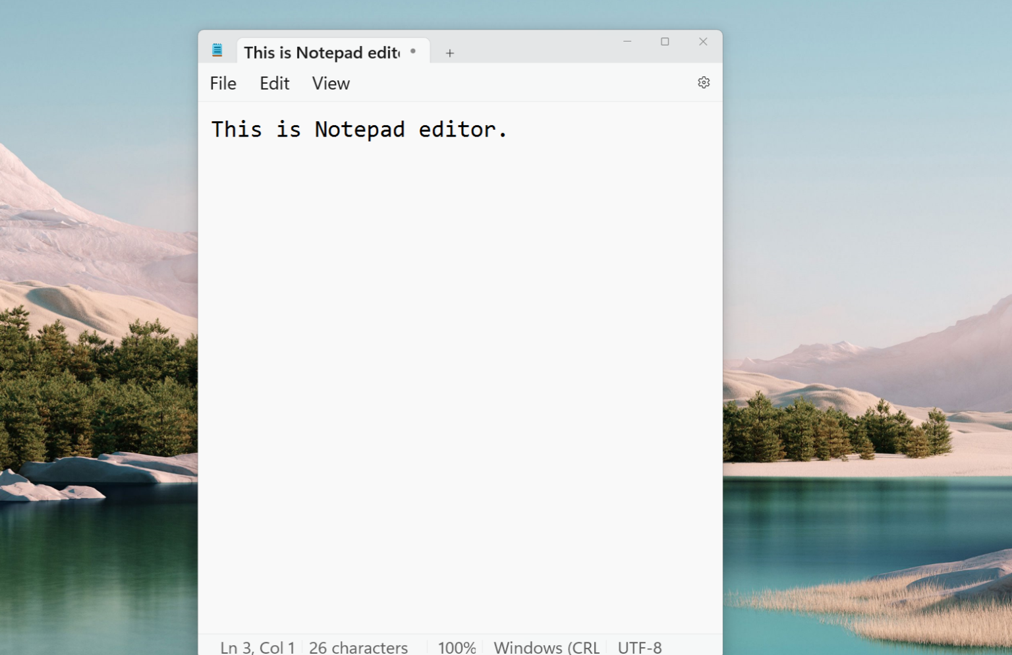Click the 100% zoom level indicator
1012x655 pixels.
coord(457,647)
